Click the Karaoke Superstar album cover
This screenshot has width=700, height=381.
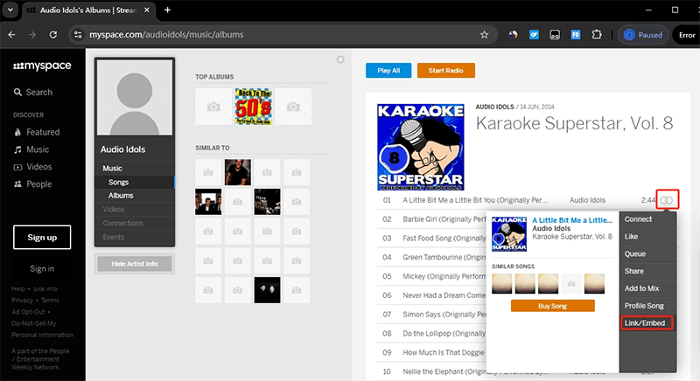click(x=421, y=147)
